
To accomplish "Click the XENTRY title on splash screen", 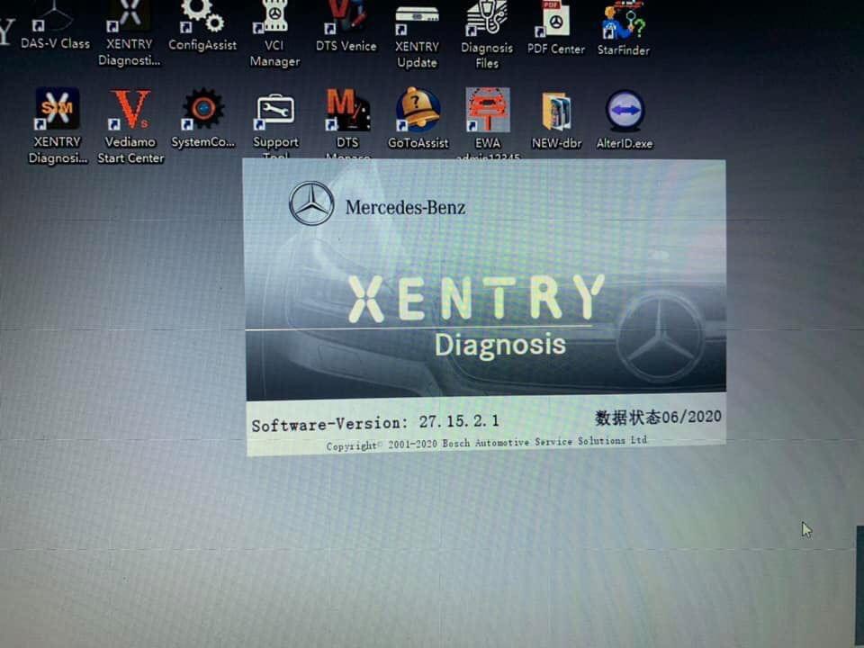I will [475, 298].
